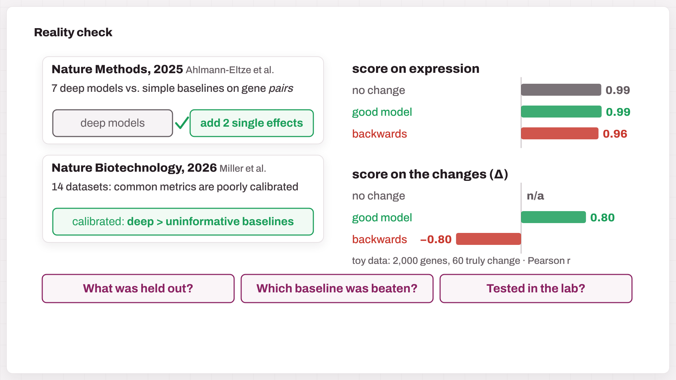Click the 'Ahlmann-Eltze et al.' citation
The width and height of the screenshot is (676, 380).
[230, 70]
